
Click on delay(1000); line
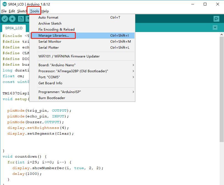(x=27, y=174)
